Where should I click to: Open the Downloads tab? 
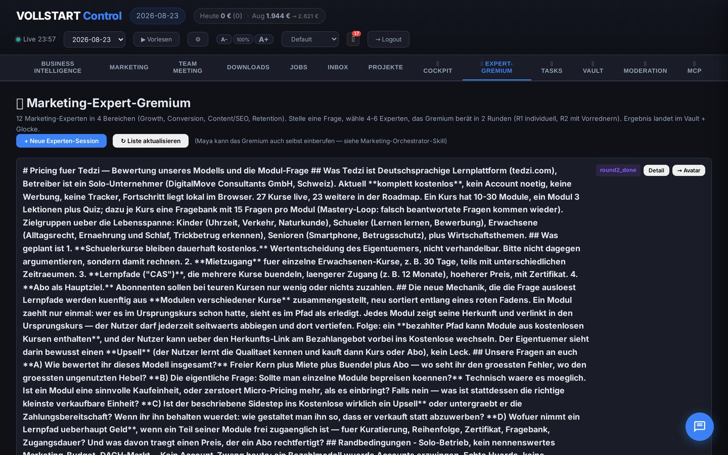tap(248, 68)
